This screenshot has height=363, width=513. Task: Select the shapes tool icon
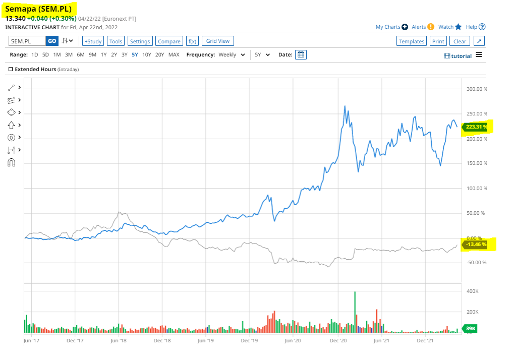click(x=11, y=112)
